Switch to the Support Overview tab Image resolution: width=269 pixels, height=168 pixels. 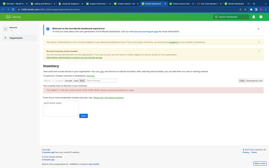point(98,4)
